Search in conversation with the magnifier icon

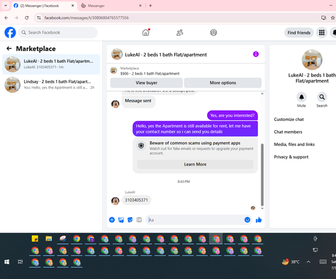(322, 97)
